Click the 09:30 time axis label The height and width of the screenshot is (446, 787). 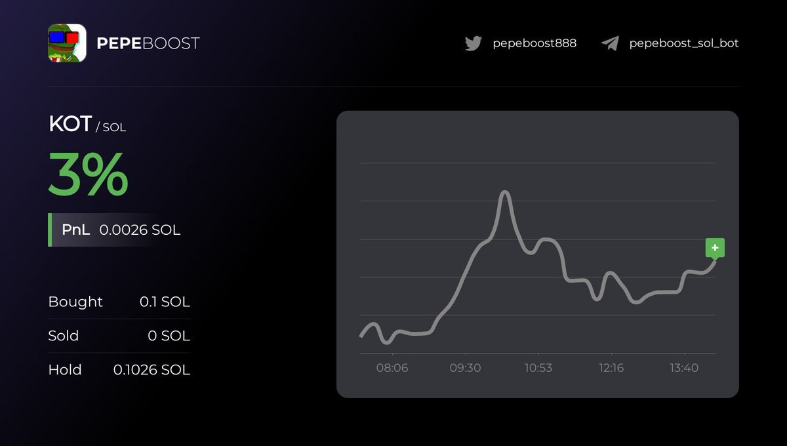(465, 368)
